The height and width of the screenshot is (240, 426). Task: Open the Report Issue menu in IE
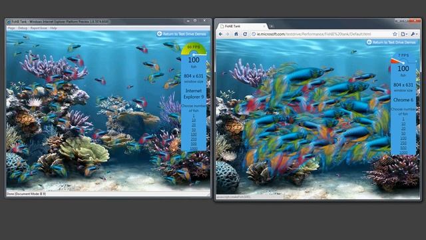pyautogui.click(x=39, y=28)
